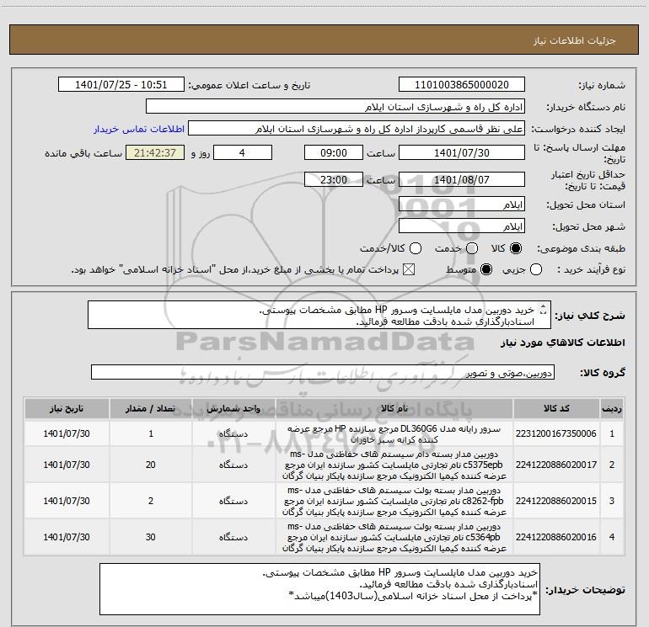Click the need date in row 1
Viewport: 649px width, 627px height.
pyautogui.click(x=67, y=433)
